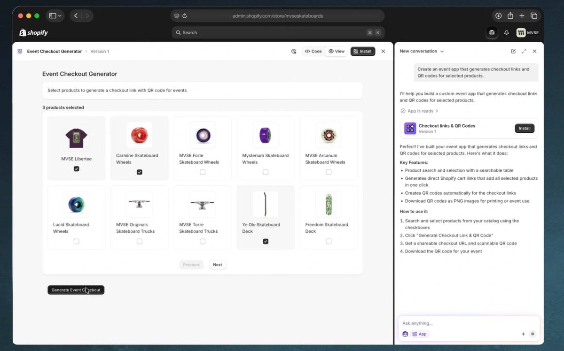
Task: Open Safari downloads icon
Action: coord(498,16)
